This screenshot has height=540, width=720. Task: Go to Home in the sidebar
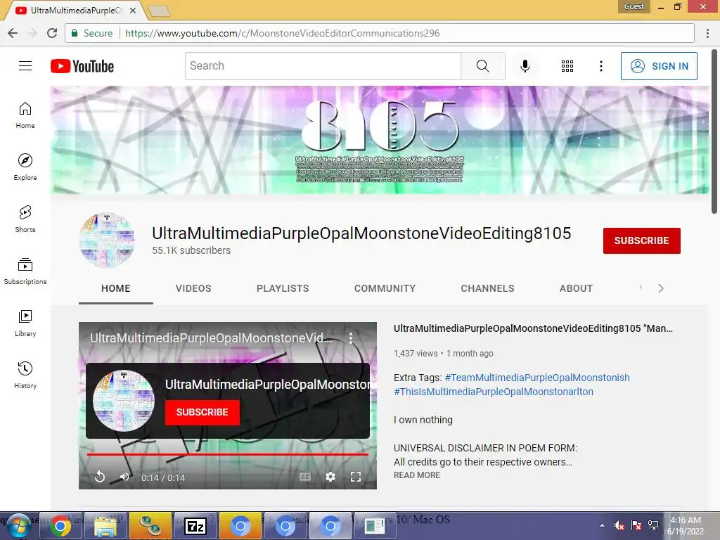click(x=25, y=115)
